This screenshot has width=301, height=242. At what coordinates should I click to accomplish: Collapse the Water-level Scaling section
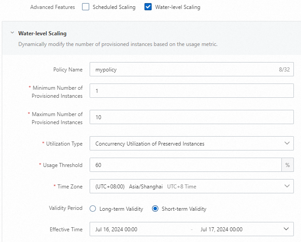(12, 33)
